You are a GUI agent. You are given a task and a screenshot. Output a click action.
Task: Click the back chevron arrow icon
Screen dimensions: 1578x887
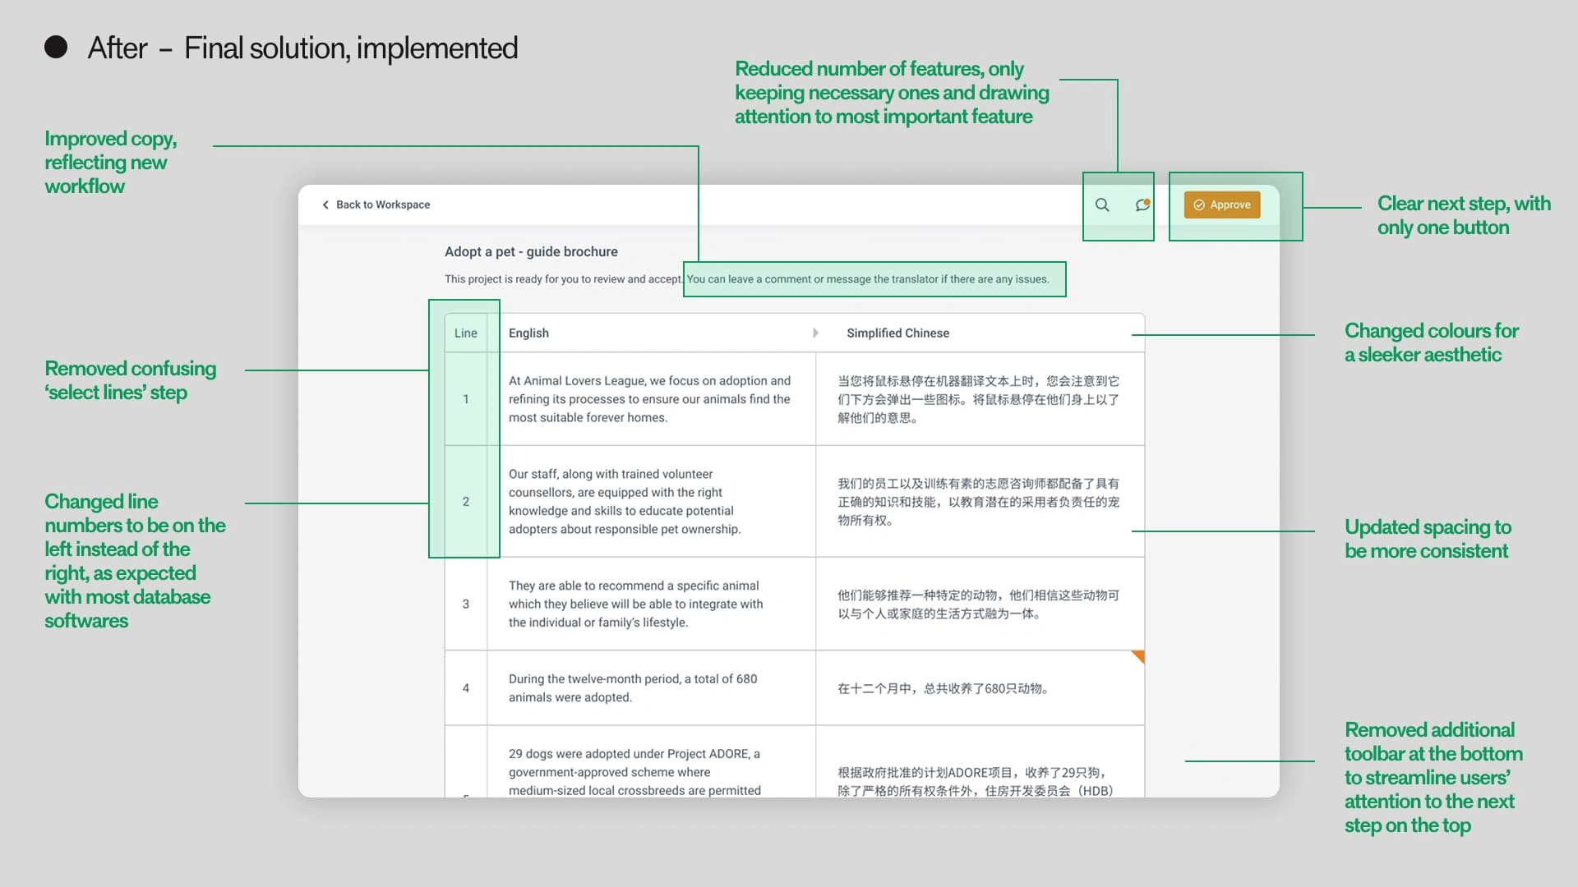[325, 205]
